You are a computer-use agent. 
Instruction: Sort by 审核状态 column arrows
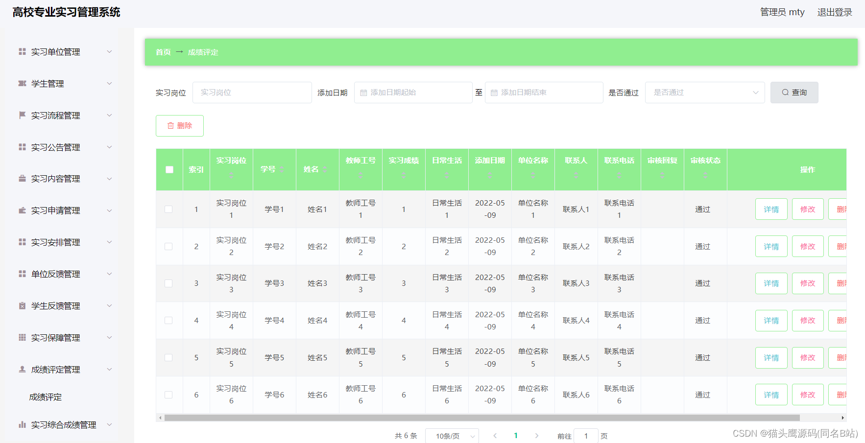tap(705, 175)
